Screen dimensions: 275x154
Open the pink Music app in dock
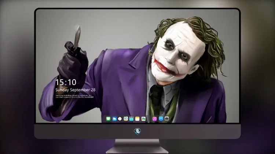tap(154, 119)
